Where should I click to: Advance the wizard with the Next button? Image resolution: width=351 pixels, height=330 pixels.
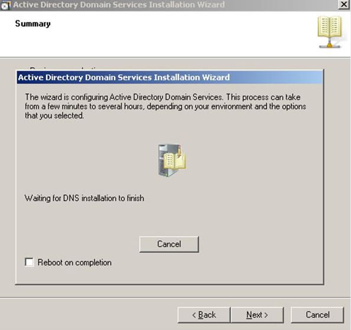pos(257,315)
